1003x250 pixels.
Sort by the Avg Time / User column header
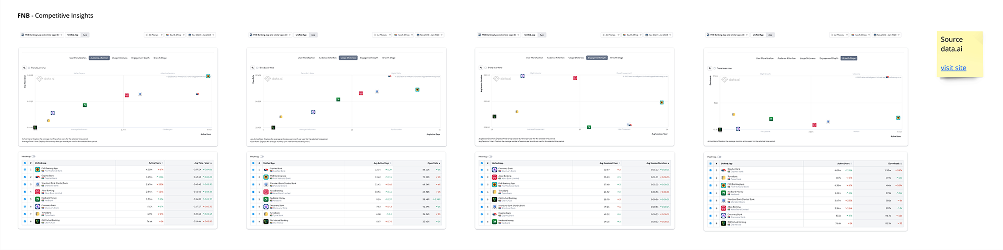(202, 163)
